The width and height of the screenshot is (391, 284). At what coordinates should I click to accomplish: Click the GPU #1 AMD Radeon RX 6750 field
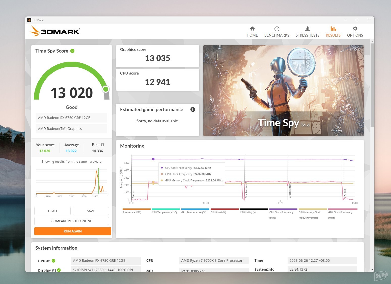pyautogui.click(x=106, y=261)
